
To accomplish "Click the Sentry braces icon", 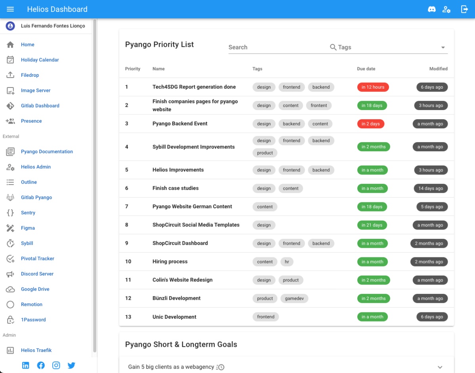I will click(10, 213).
